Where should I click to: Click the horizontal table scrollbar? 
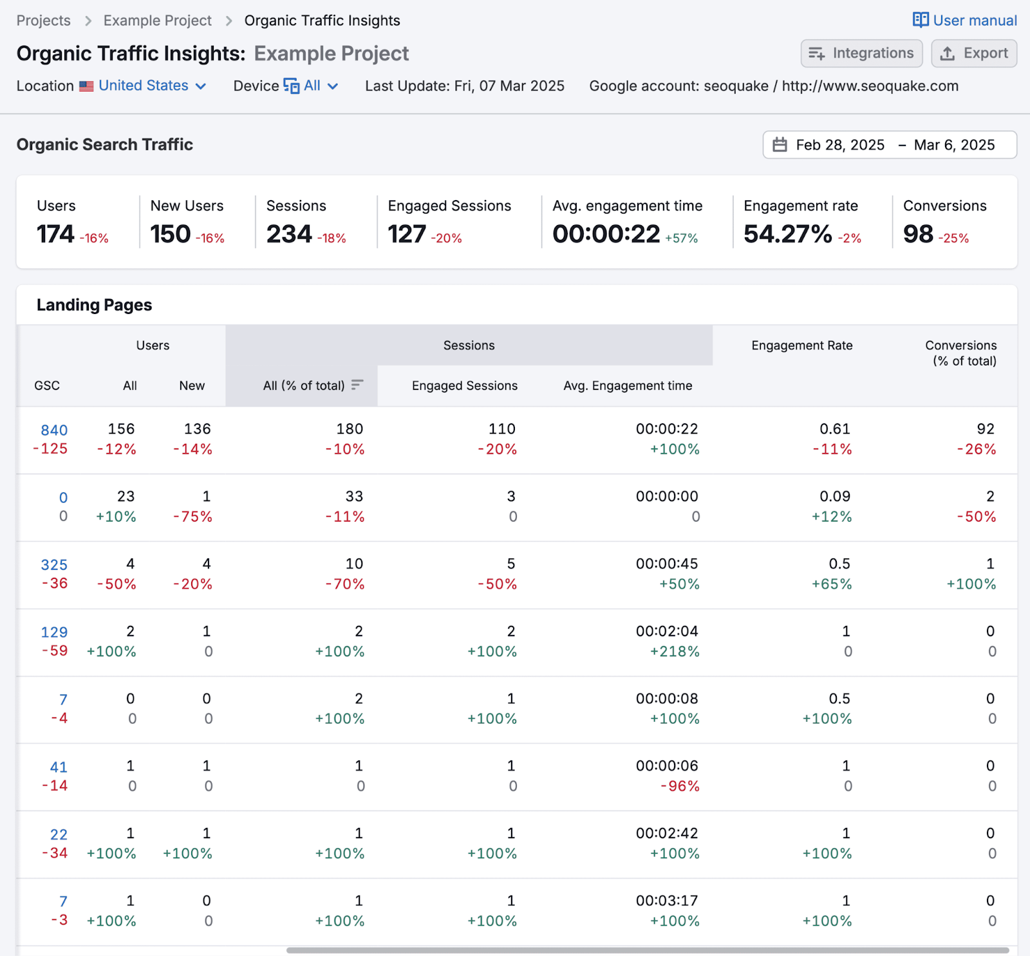[x=647, y=950]
